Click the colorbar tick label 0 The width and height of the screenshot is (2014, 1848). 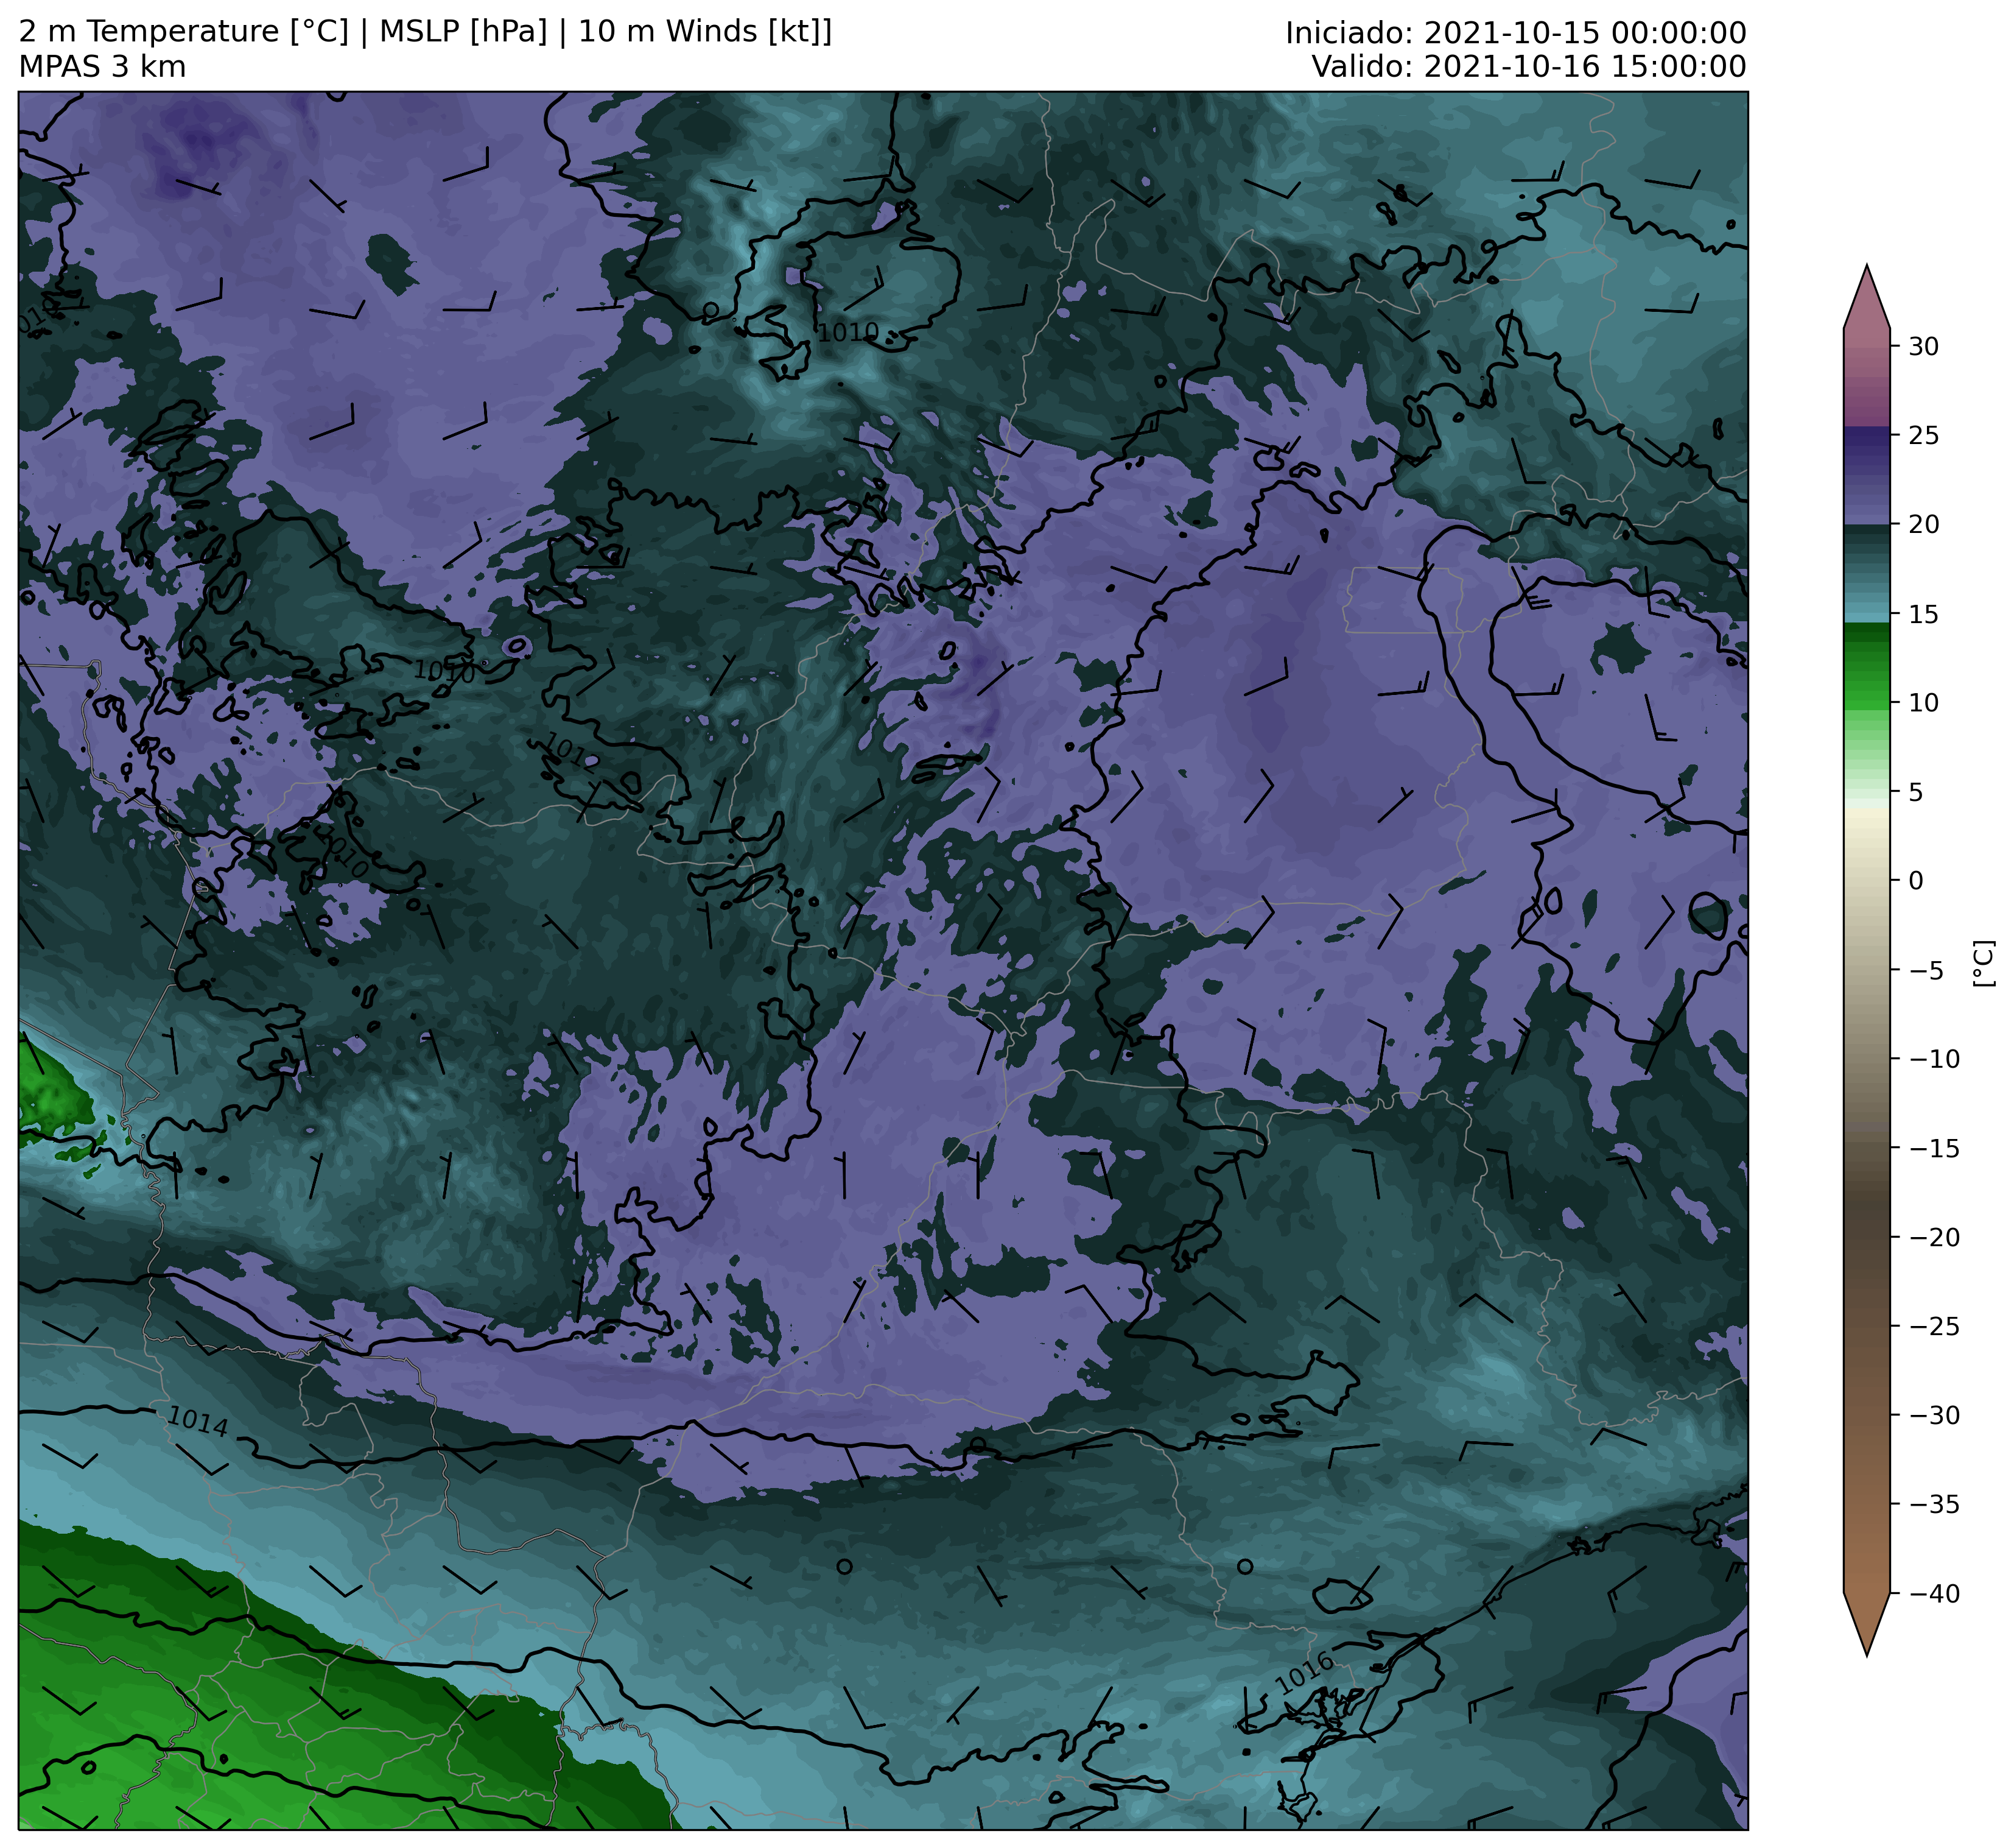tap(1915, 881)
